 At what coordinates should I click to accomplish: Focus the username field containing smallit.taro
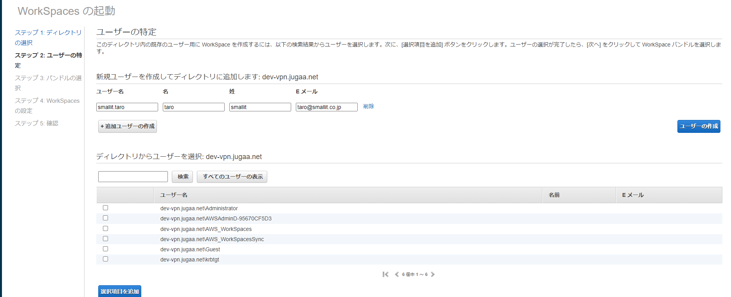(127, 107)
